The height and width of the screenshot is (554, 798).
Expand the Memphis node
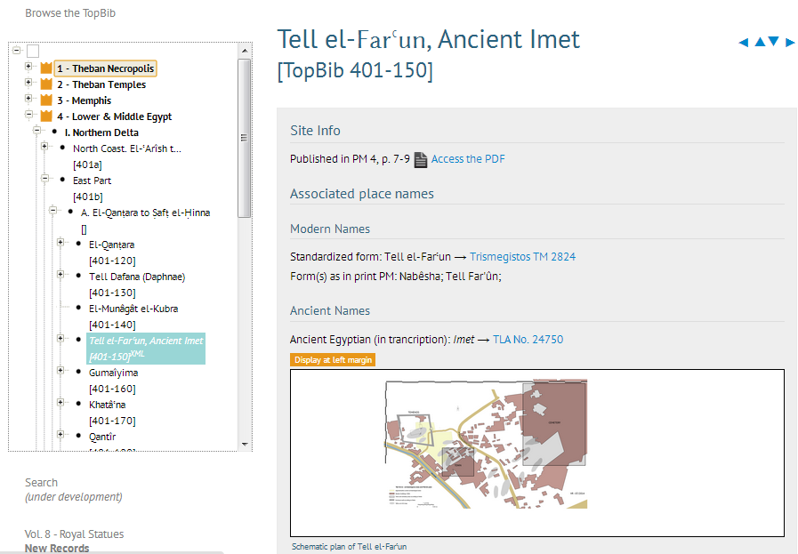click(28, 98)
